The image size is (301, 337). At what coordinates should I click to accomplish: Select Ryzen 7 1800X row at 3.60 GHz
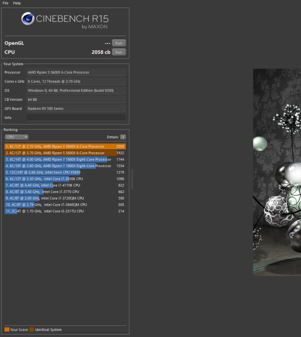click(65, 166)
